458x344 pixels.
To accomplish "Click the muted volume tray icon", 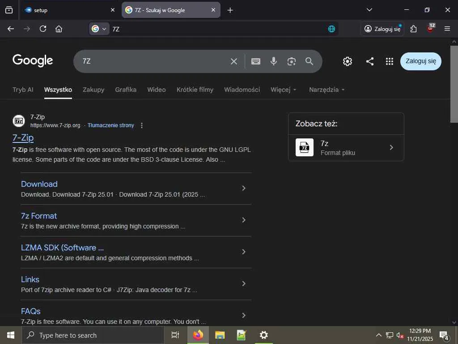I will click(400, 335).
